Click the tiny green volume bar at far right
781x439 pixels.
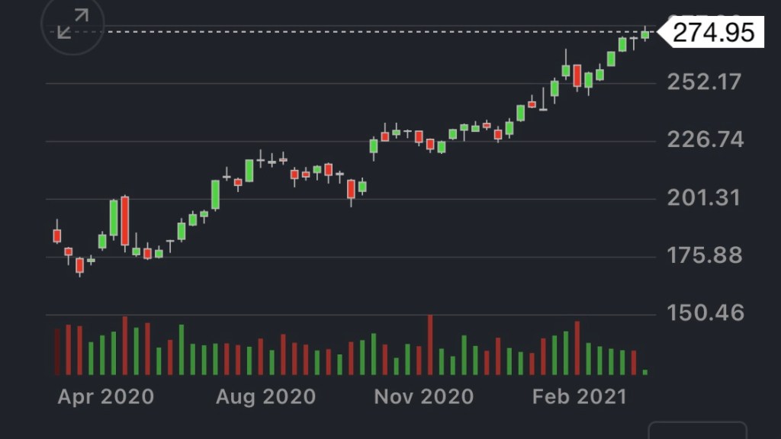coord(645,372)
